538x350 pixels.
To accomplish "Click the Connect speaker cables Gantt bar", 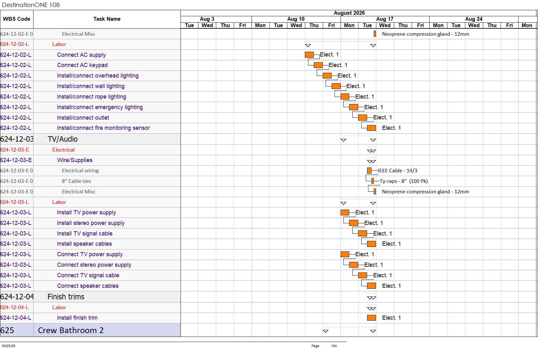I will [x=372, y=286].
